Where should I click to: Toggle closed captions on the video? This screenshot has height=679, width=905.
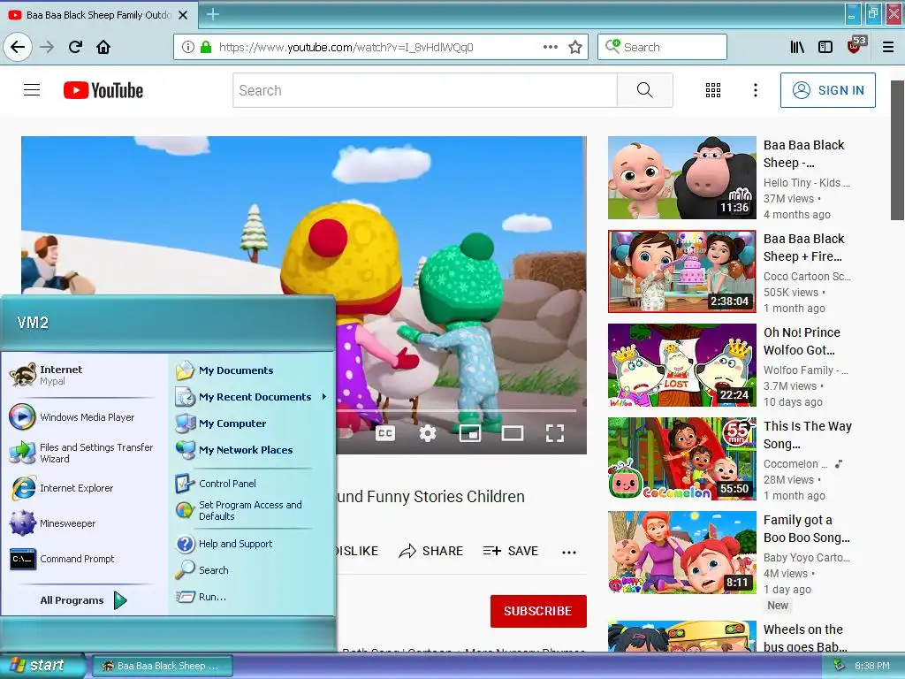(x=385, y=433)
